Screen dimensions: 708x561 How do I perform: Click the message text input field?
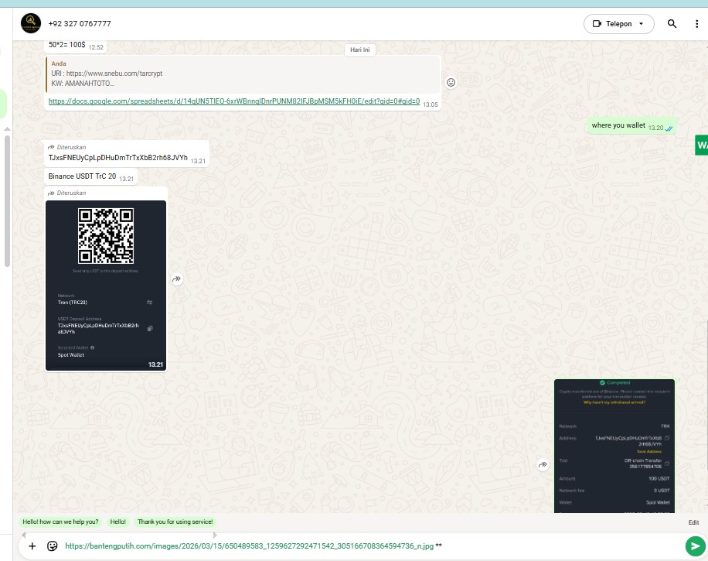point(363,546)
